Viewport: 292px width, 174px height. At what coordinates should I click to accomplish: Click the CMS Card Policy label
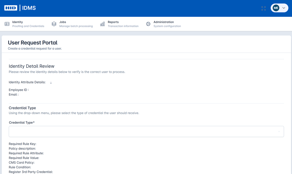[x=21, y=163]
